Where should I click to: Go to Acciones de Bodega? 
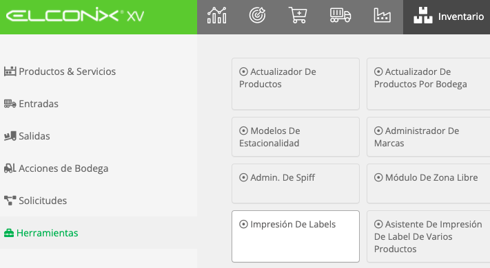[57, 168]
